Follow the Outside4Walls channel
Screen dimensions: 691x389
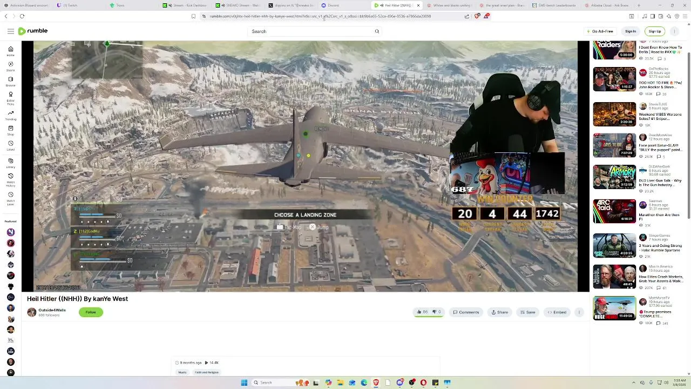[x=91, y=312]
